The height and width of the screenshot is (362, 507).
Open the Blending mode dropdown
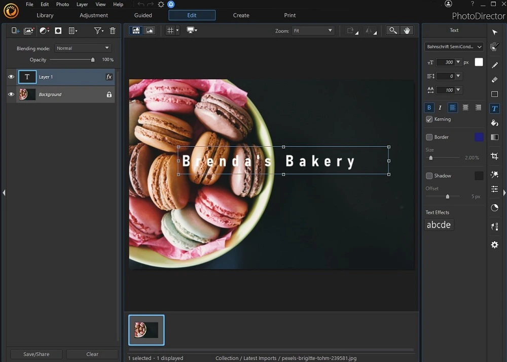[x=83, y=48]
